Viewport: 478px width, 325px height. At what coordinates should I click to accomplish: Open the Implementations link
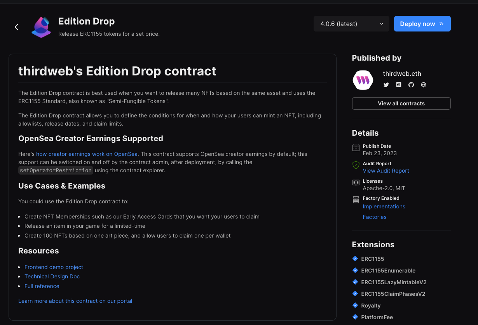(x=384, y=206)
